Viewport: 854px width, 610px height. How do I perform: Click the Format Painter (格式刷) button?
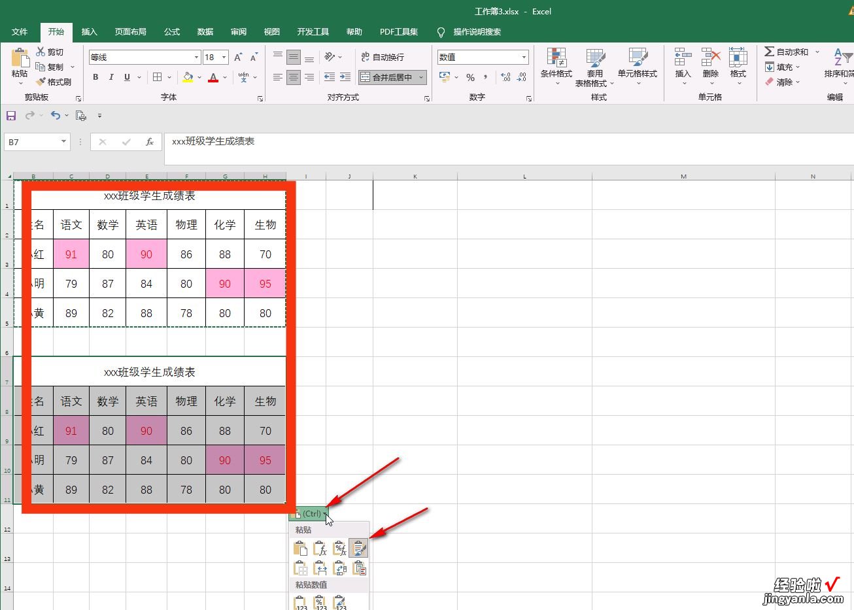(x=54, y=82)
